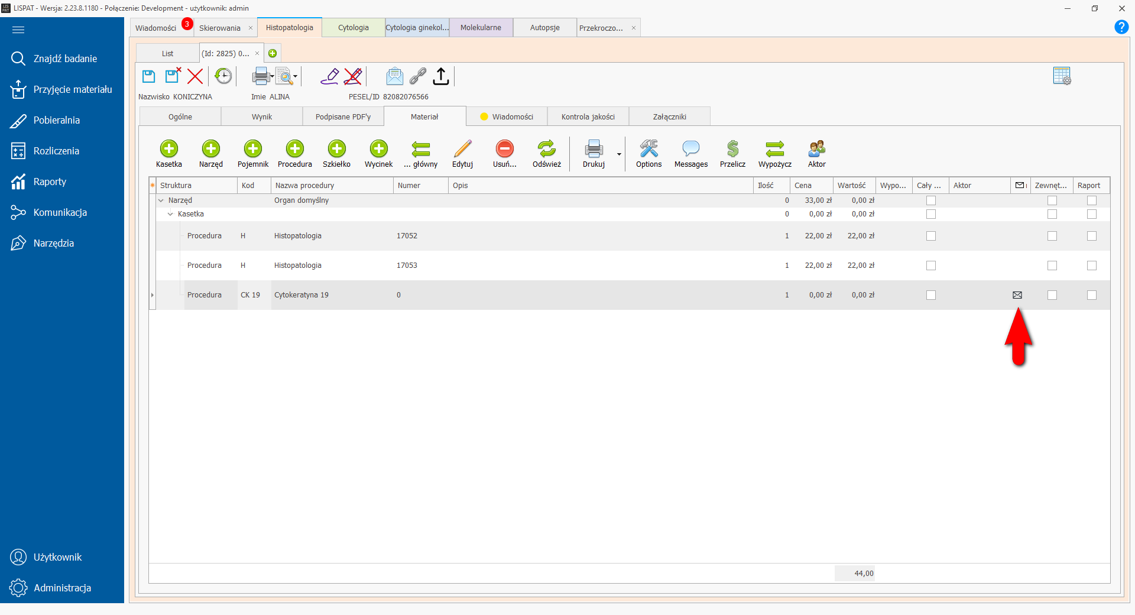
Task: Add a new Szkiełko to material
Action: 336,148
